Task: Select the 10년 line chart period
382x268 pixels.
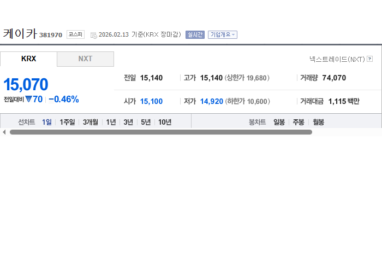Action: pyautogui.click(x=165, y=122)
